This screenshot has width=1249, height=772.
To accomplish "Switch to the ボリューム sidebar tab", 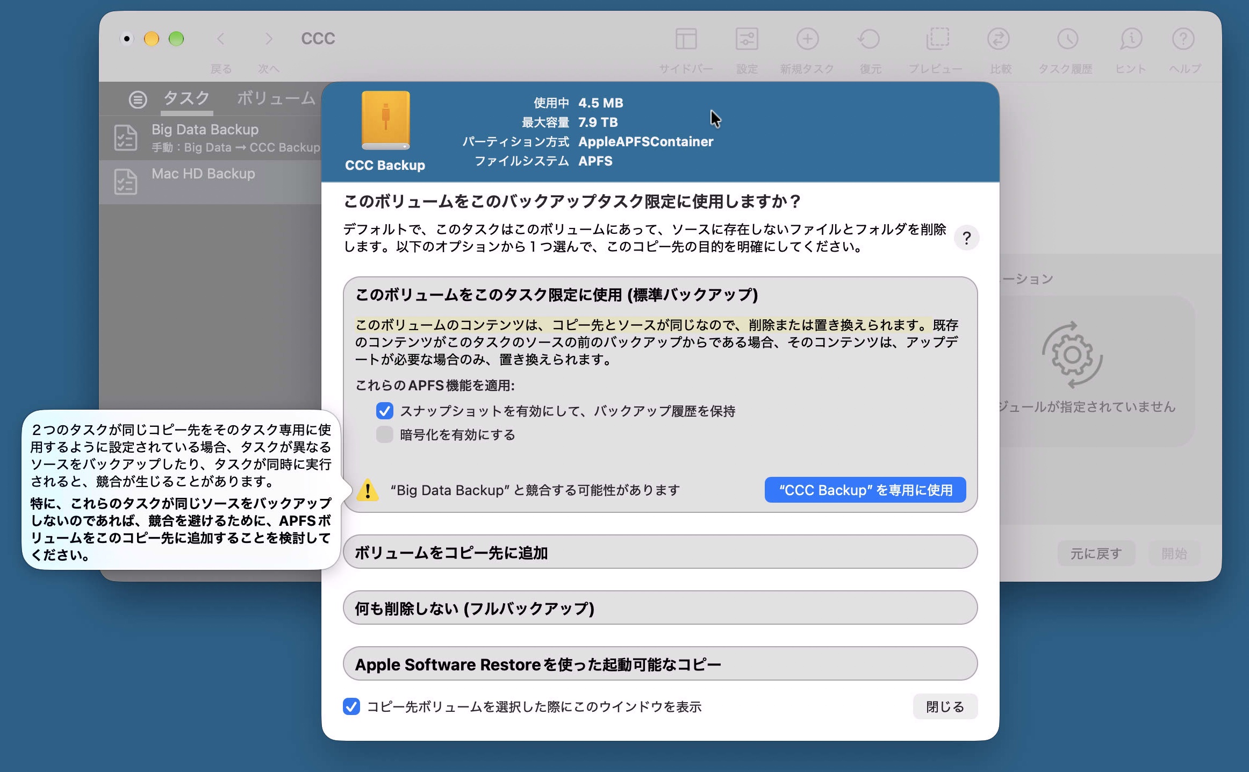I will click(x=276, y=98).
